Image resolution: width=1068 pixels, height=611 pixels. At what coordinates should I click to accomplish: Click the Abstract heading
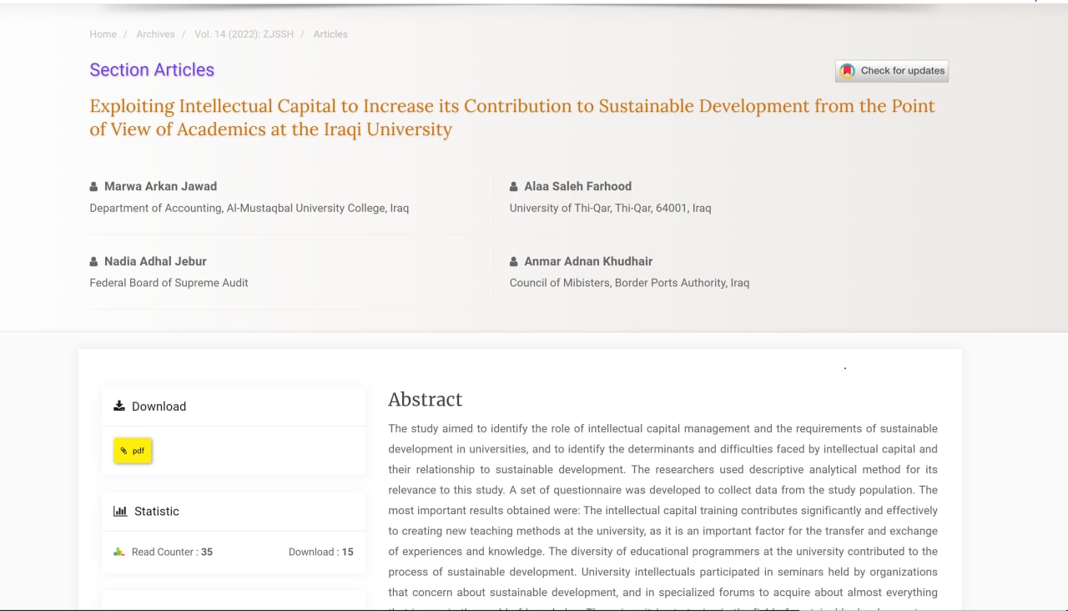click(x=426, y=400)
